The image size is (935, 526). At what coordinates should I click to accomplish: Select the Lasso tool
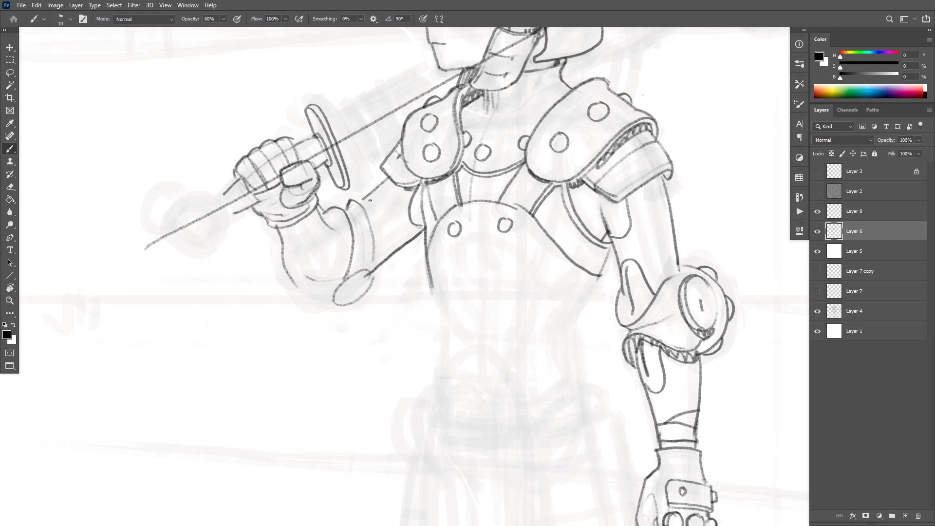pyautogui.click(x=10, y=73)
